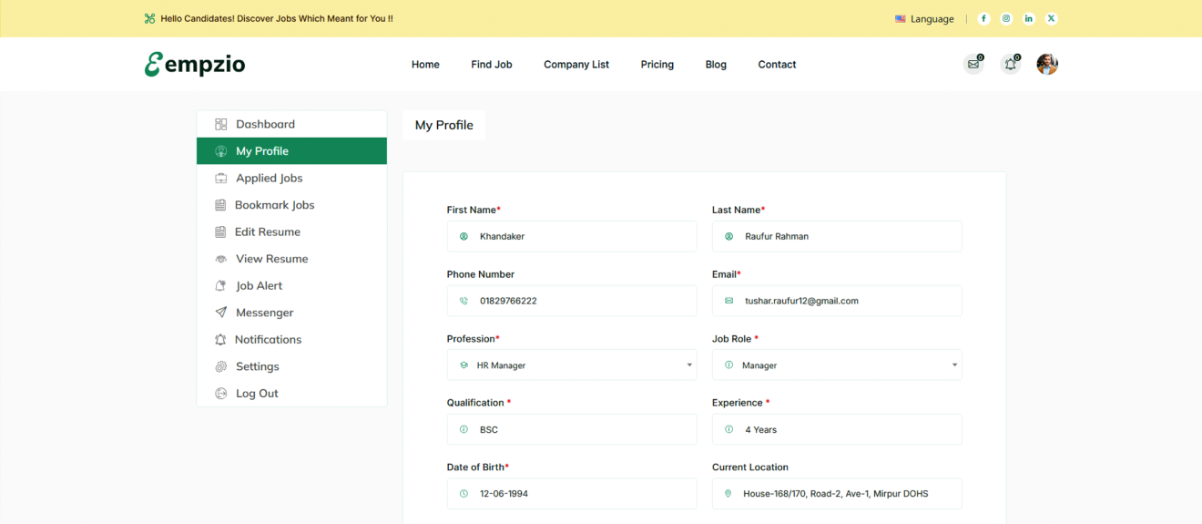Go to Home in the navigation
The height and width of the screenshot is (524, 1202).
425,65
